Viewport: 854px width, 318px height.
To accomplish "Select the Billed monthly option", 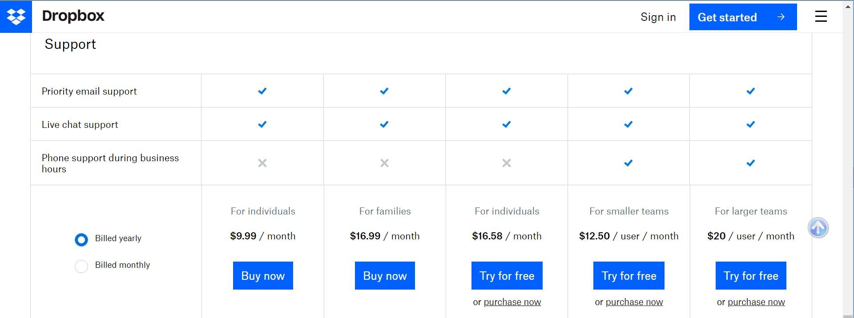I will (81, 266).
